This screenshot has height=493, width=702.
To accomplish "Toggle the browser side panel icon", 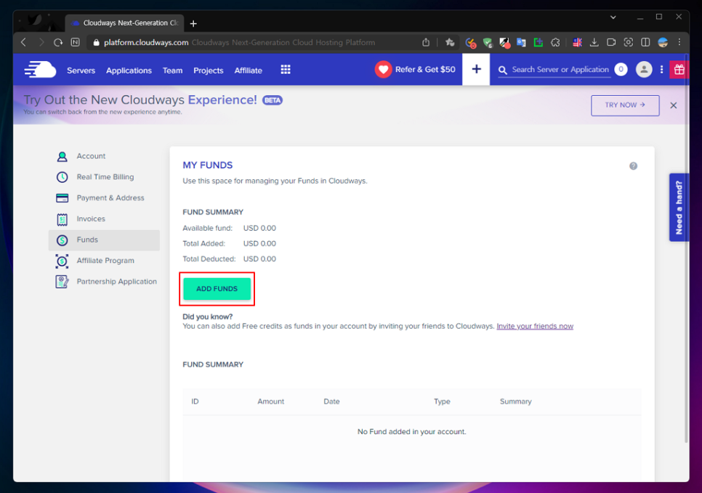I will pos(645,43).
